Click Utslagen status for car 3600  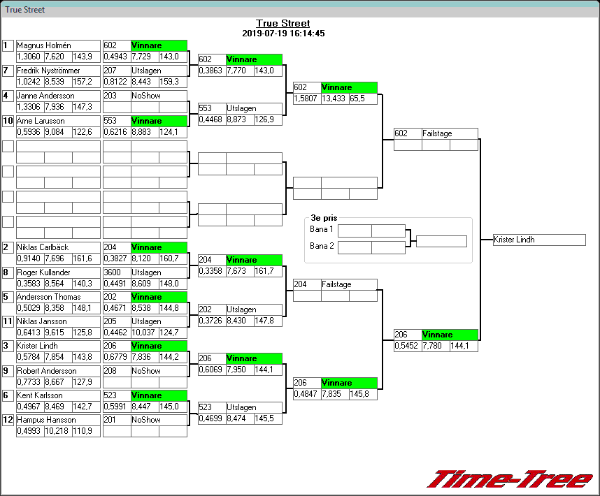[x=159, y=272]
